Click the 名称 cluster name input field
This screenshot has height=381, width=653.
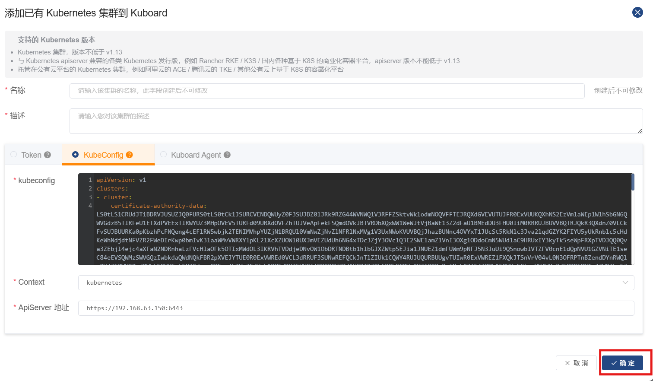(327, 91)
